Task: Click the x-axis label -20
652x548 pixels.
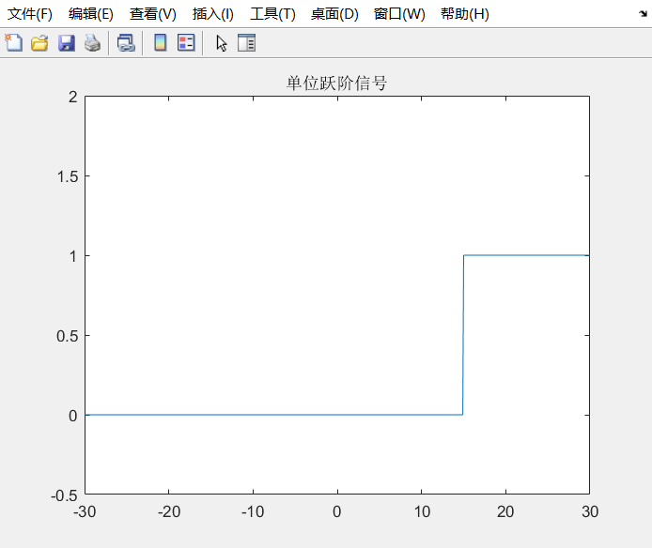Action: pos(169,511)
